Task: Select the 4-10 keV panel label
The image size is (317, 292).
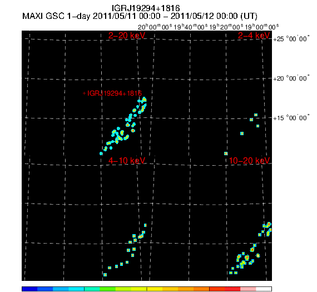Action: pos(127,161)
